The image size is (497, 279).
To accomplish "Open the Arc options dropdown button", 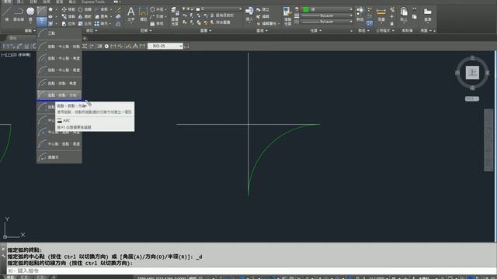I will [x=41, y=21].
